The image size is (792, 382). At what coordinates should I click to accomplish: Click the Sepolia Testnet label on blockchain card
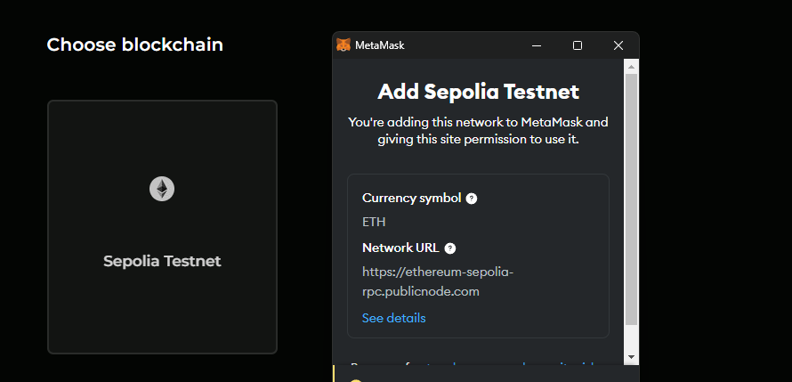tap(162, 261)
